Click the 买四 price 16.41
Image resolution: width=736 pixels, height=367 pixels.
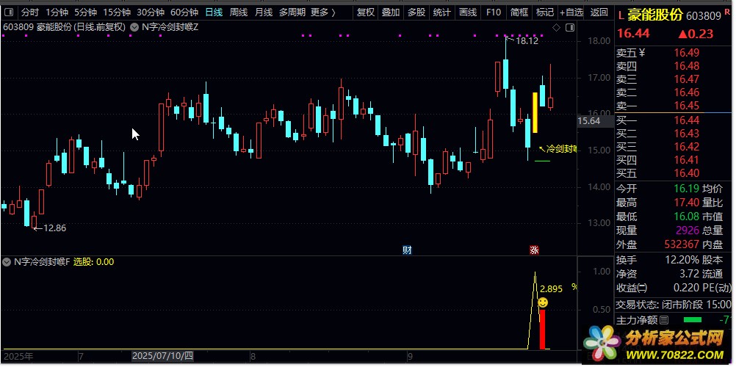(687, 160)
